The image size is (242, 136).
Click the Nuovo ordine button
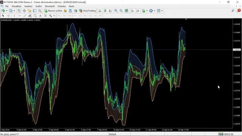pyautogui.click(x=53, y=11)
